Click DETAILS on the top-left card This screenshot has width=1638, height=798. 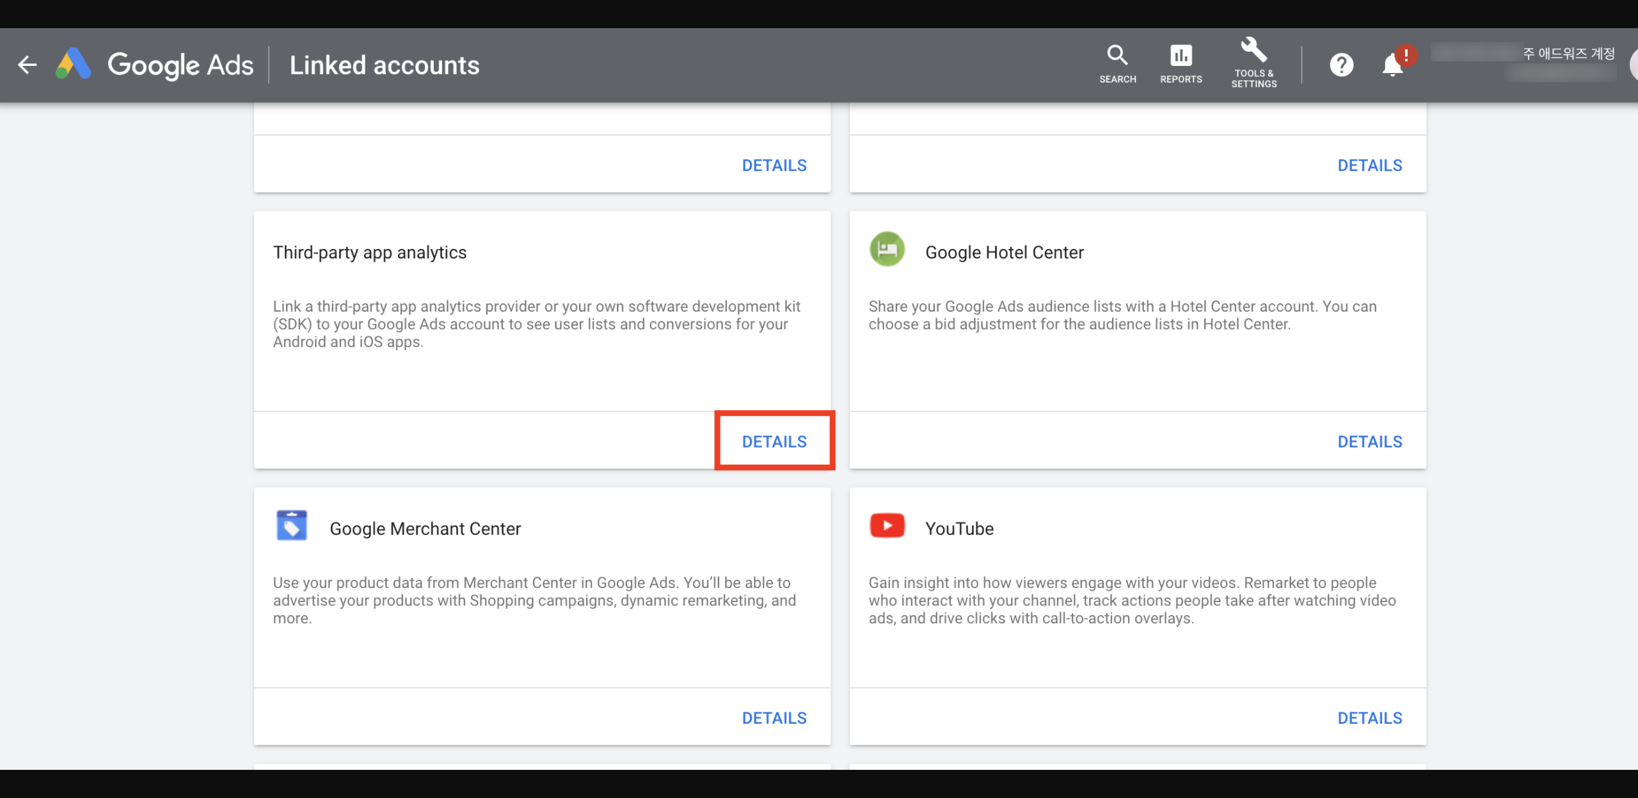[774, 164]
